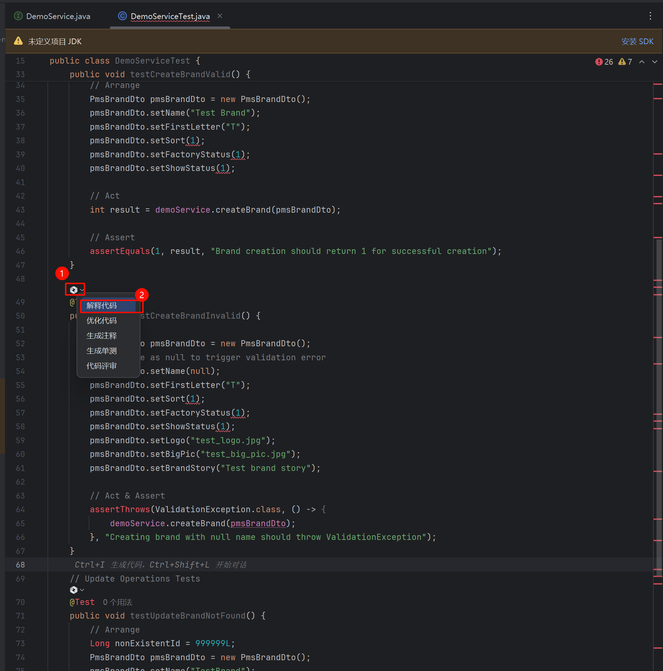Image resolution: width=663 pixels, height=671 pixels.
Task: Jump to next highlighted problem arrow
Action: (x=655, y=62)
